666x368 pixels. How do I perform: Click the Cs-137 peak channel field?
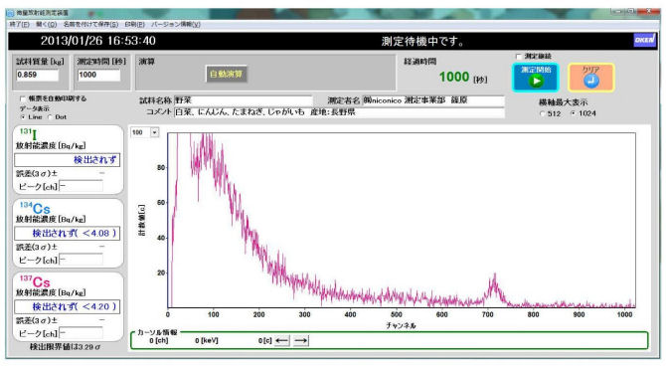click(81, 333)
